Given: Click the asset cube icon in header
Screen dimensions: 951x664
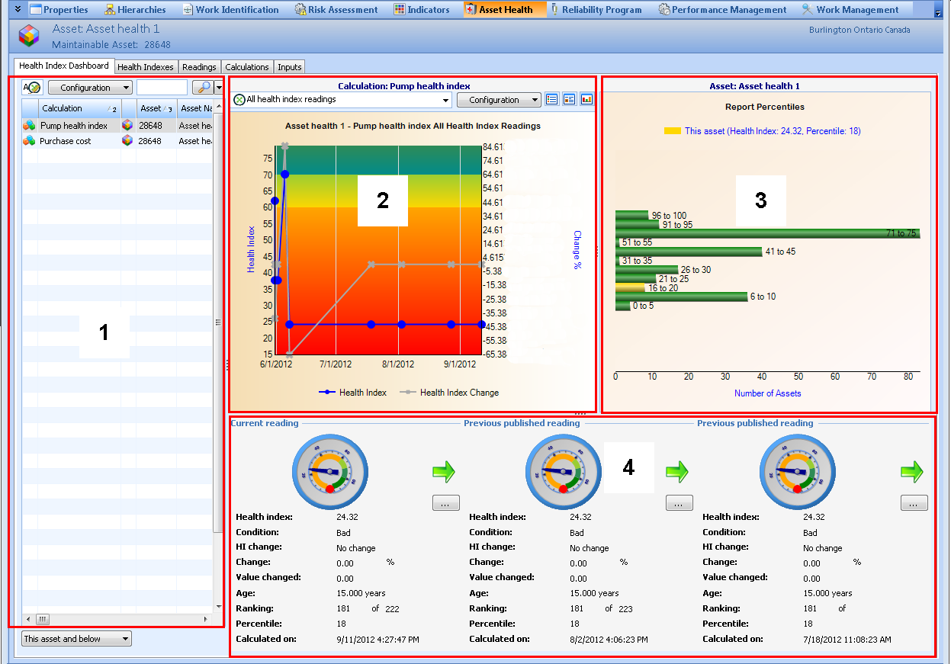Looking at the screenshot, I should tap(29, 36).
